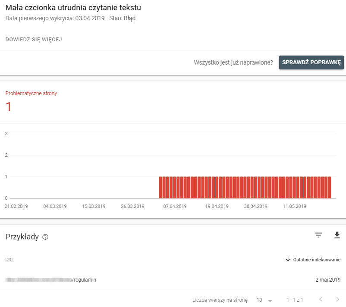Open the /regulamin URL row
This screenshot has height=307, width=346.
(173, 280)
